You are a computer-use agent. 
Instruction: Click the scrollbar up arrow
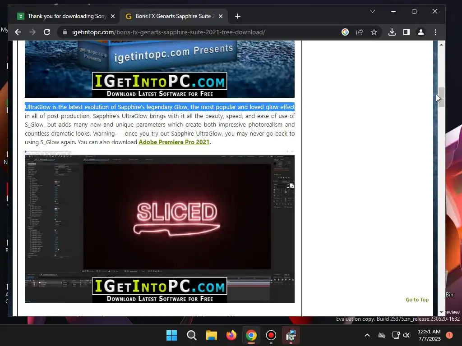point(441,45)
